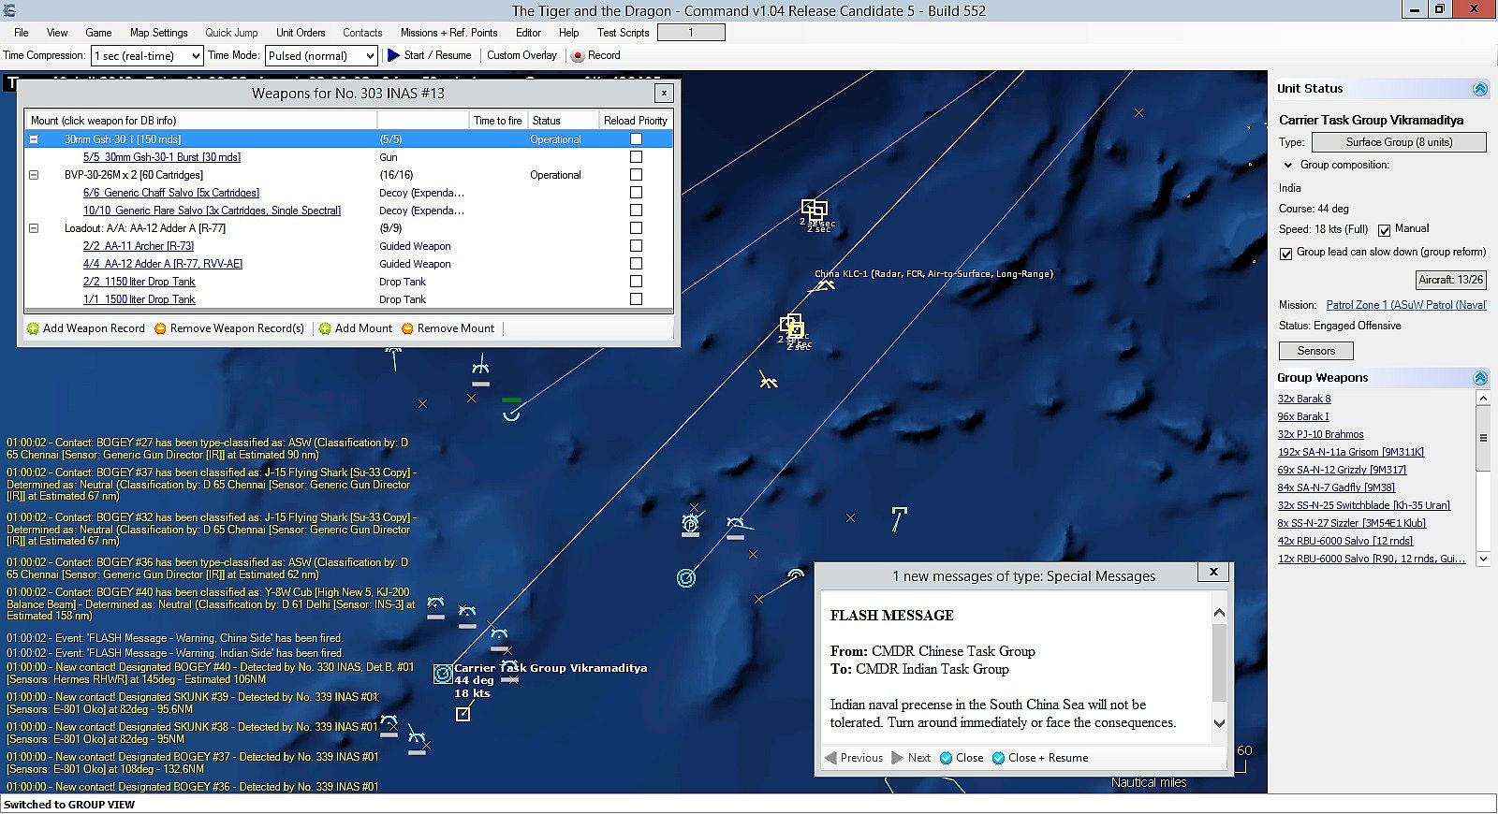This screenshot has width=1498, height=814.
Task: Go to Previous message arrow
Action: coord(830,758)
